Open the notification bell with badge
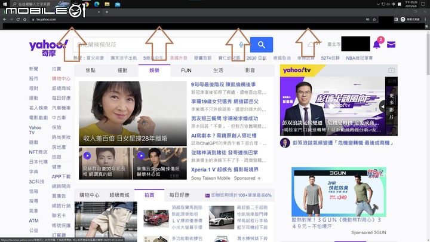Viewport: 430px width, 242px height. coord(377,44)
